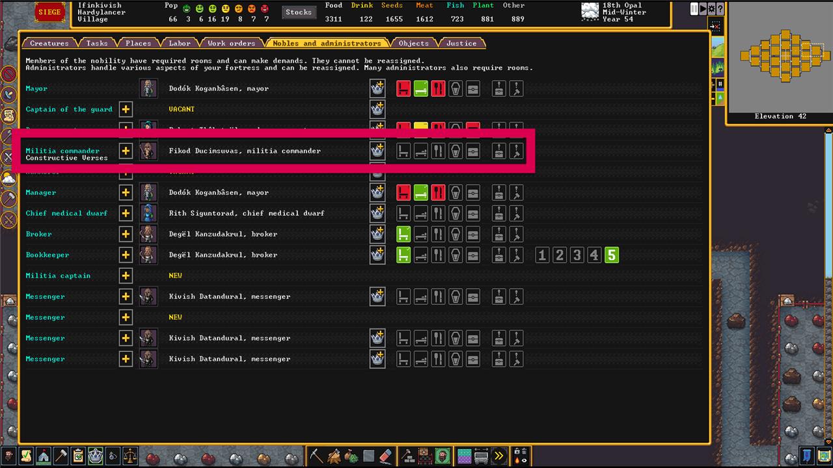
Task: Set bookkeeper precision to level 1
Action: [541, 255]
